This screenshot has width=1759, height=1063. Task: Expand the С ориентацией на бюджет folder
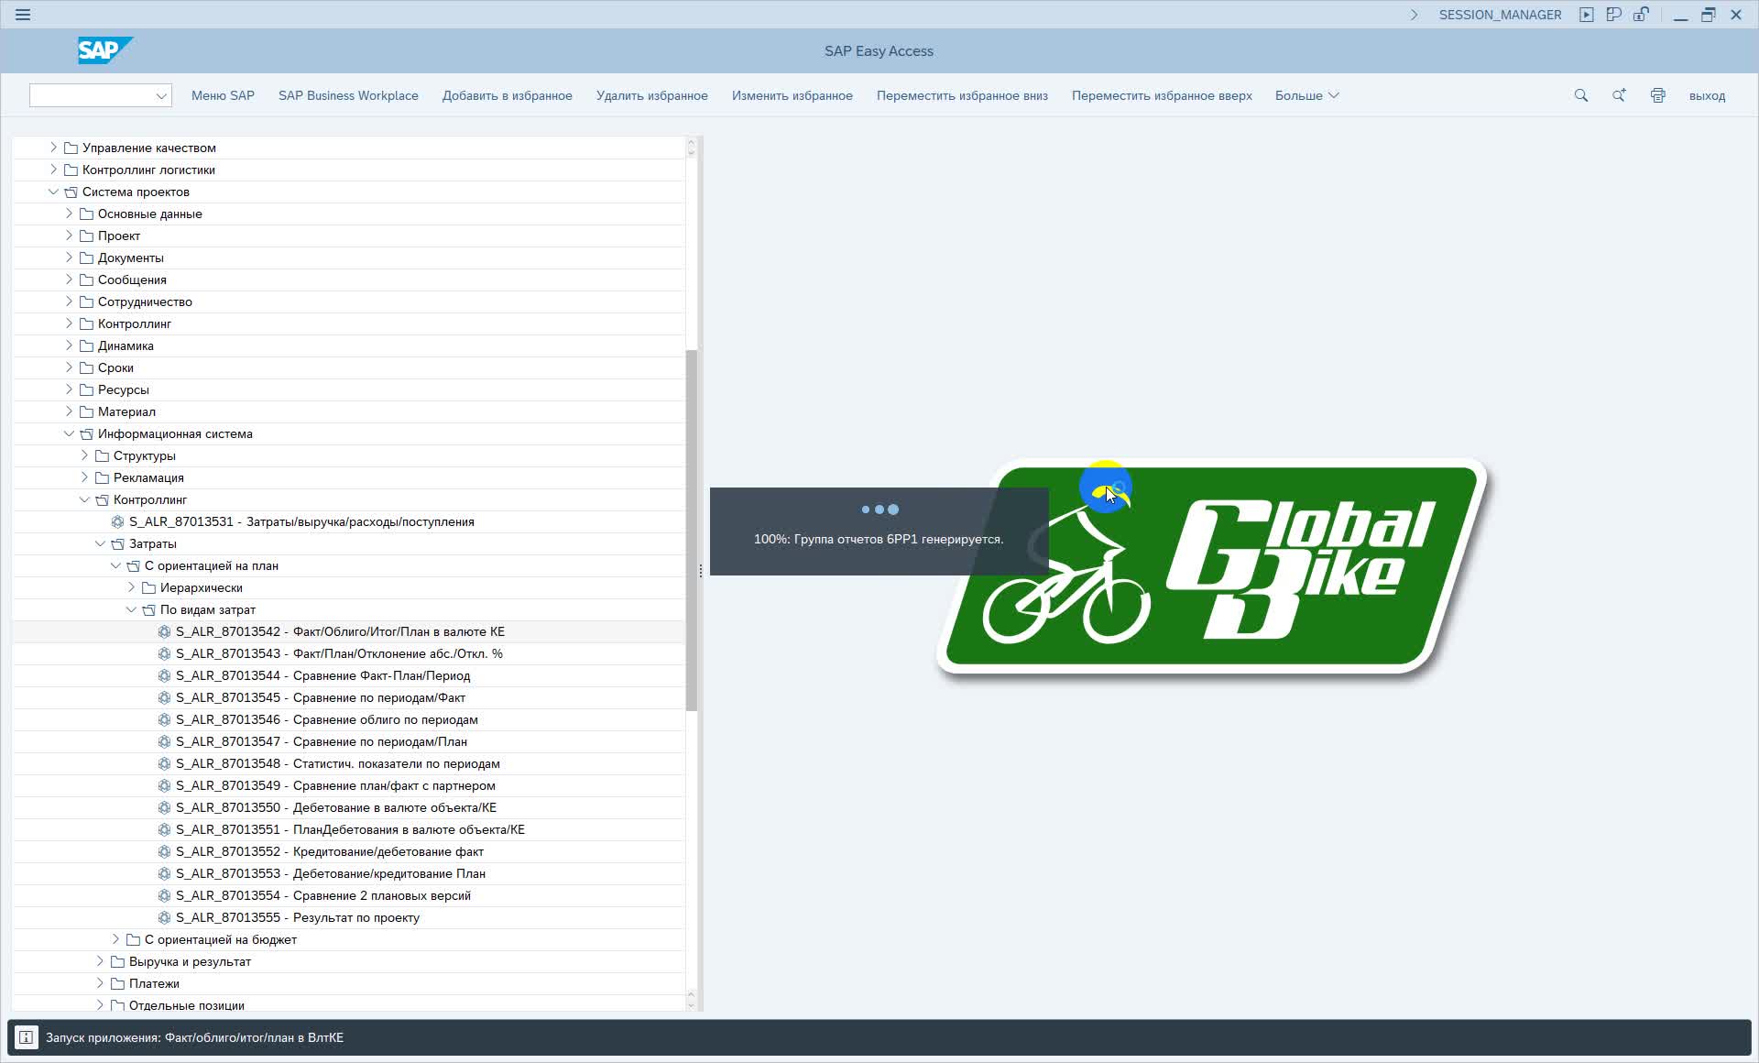(x=115, y=938)
